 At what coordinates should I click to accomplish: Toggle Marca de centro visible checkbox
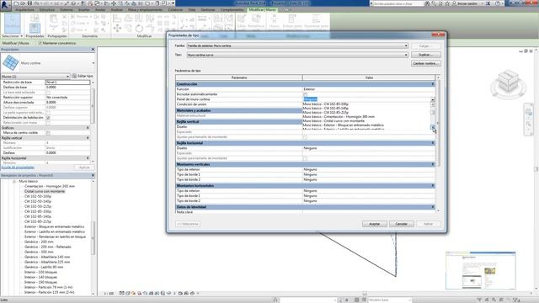coord(48,133)
